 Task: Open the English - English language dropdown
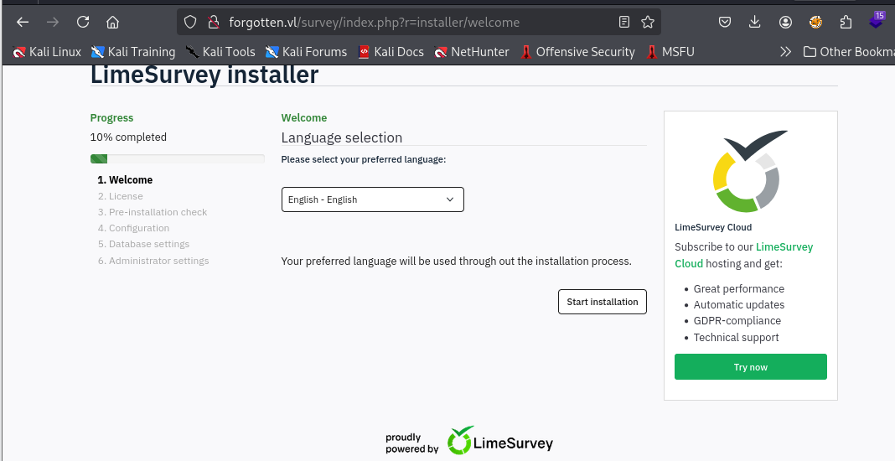pyautogui.click(x=373, y=199)
